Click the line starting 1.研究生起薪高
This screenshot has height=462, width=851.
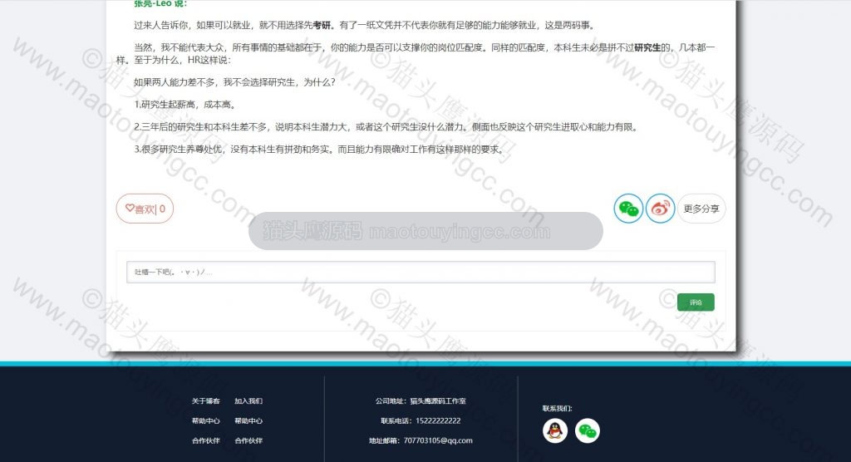point(185,105)
